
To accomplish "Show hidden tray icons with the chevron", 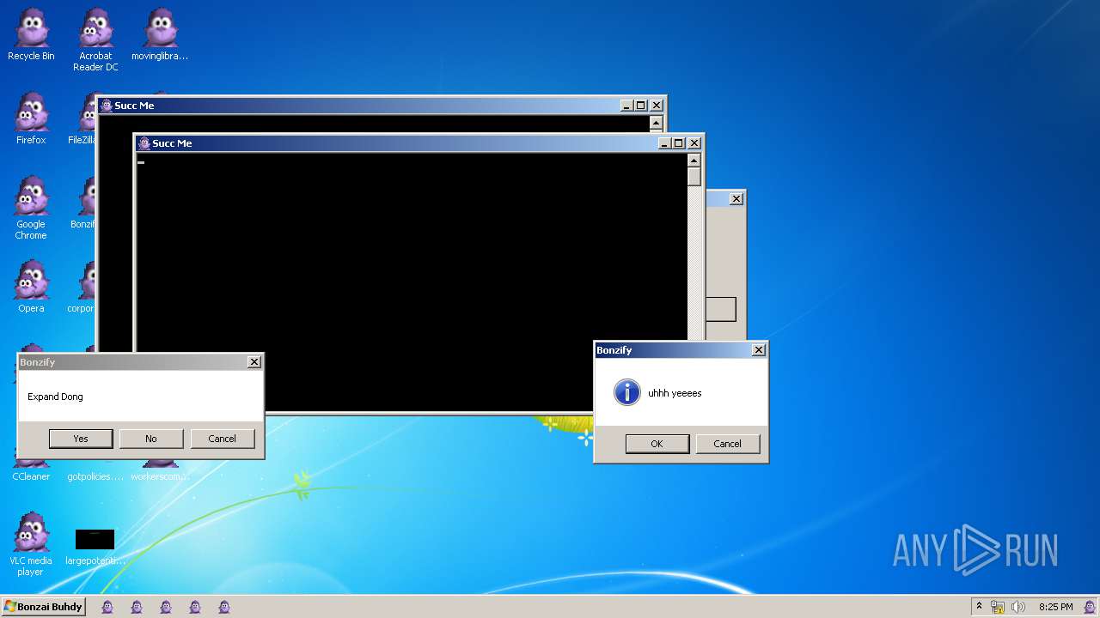I will point(979,606).
